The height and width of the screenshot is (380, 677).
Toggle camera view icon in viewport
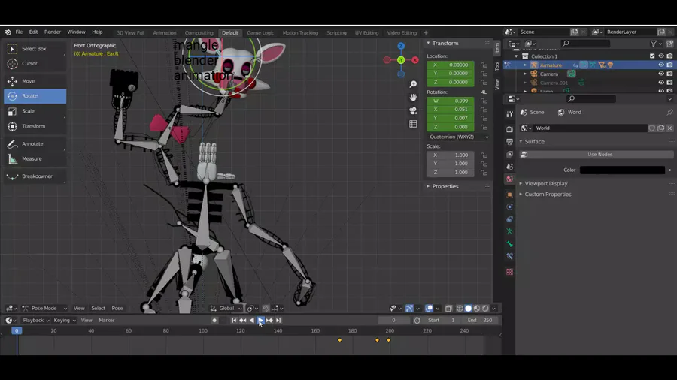[x=413, y=110]
